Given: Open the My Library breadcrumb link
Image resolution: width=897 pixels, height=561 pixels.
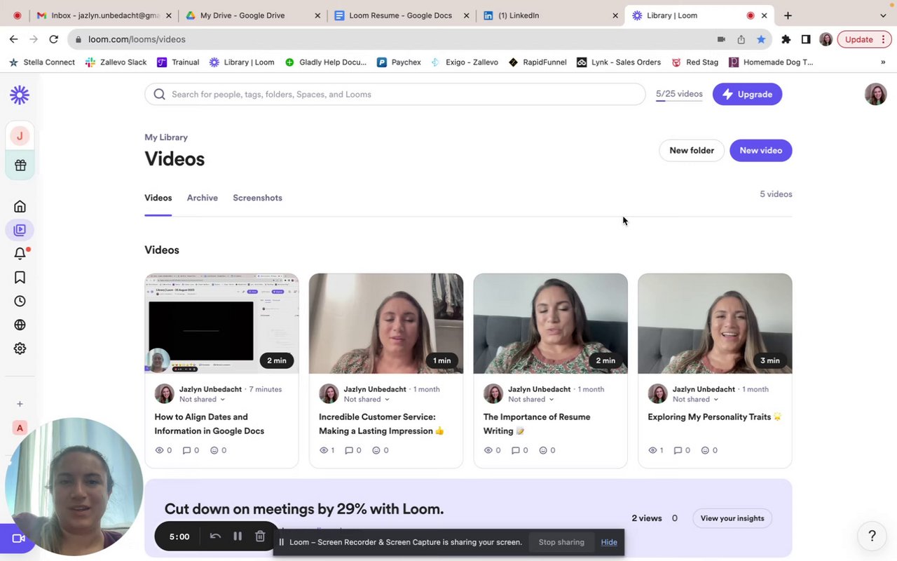Looking at the screenshot, I should [166, 137].
